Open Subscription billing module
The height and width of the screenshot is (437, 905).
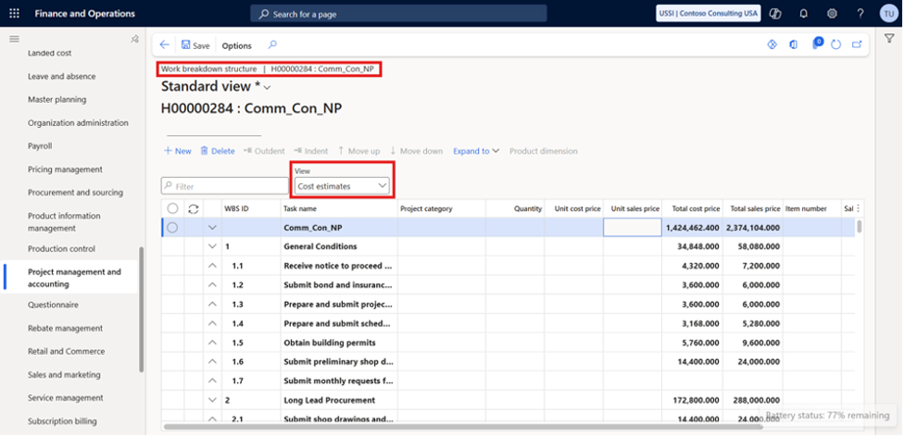tap(62, 421)
